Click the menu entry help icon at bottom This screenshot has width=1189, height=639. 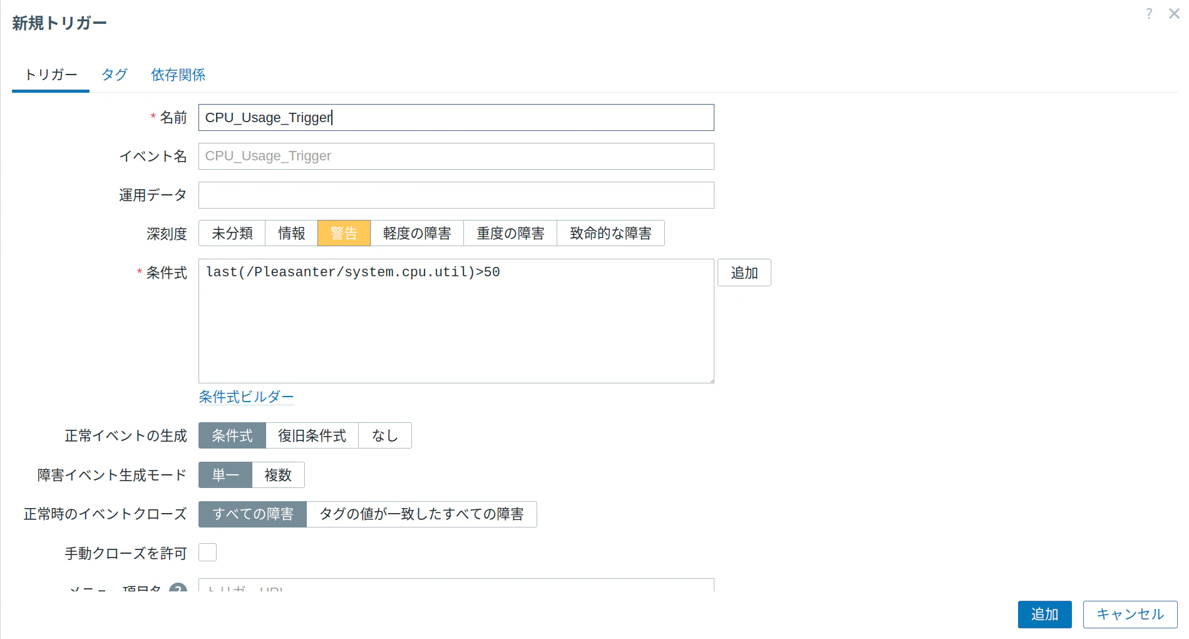coord(178,588)
